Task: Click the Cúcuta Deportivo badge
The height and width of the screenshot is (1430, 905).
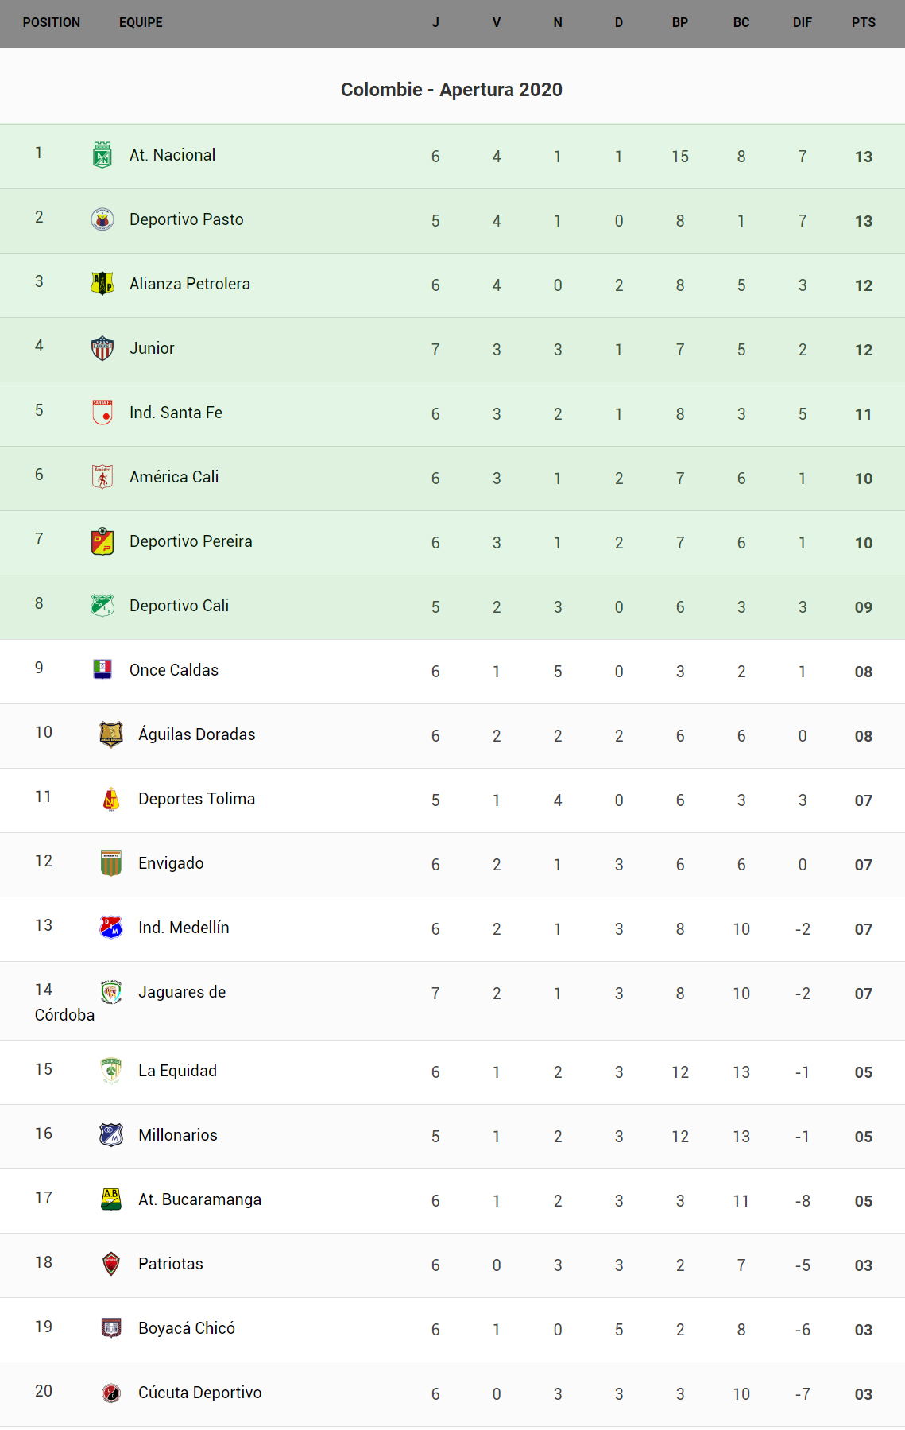Action: click(110, 1393)
